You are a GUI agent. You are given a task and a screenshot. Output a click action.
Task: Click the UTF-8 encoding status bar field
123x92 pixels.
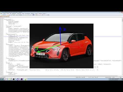pos(113,77)
